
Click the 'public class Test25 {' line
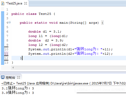pyautogui.click(x=33, y=14)
